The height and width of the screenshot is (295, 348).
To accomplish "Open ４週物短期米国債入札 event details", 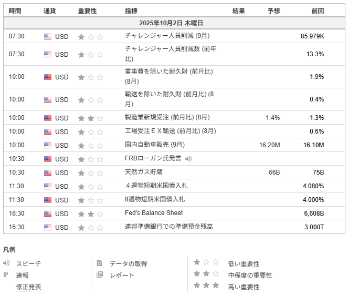I will 155,186.
